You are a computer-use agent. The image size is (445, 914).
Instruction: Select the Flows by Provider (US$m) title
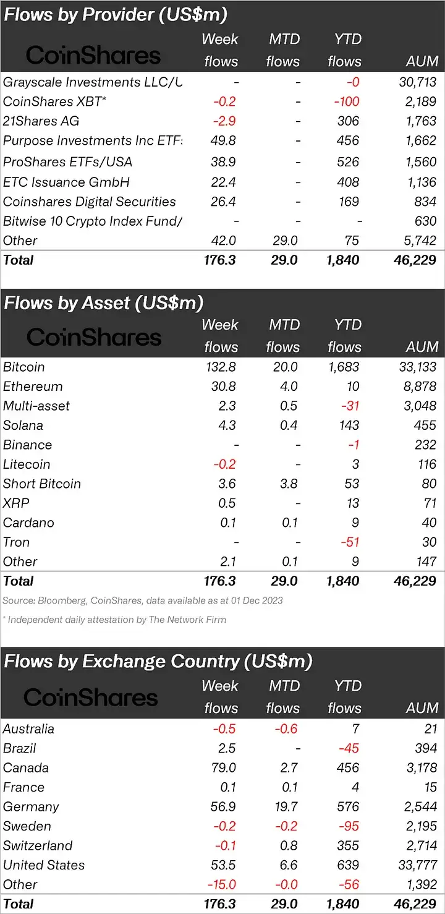pyautogui.click(x=115, y=15)
